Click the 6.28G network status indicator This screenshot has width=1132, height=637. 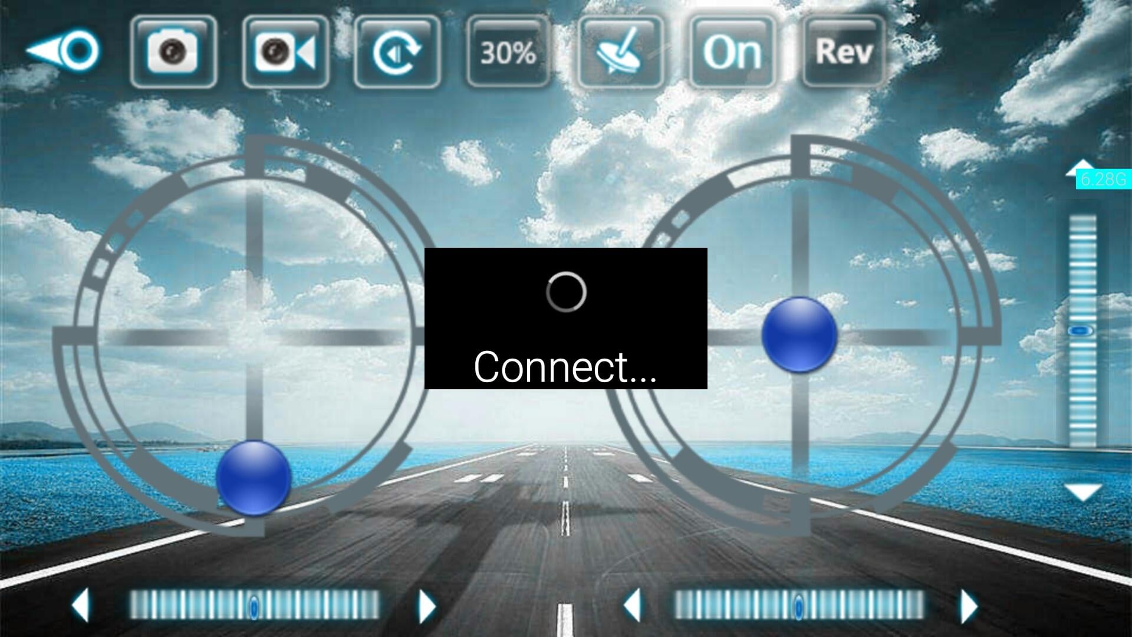pyautogui.click(x=1103, y=181)
